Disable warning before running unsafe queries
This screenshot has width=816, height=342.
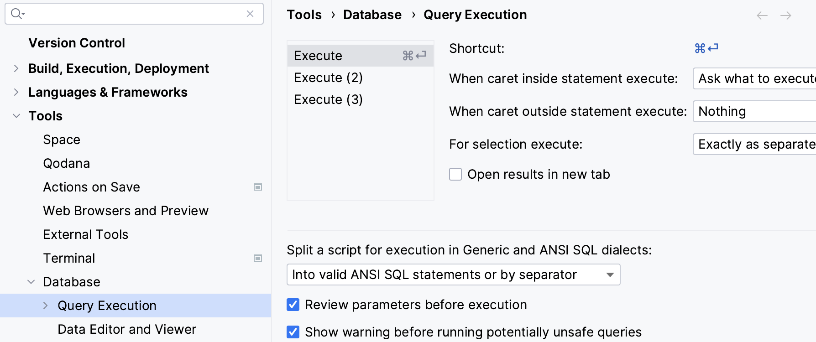coord(293,332)
